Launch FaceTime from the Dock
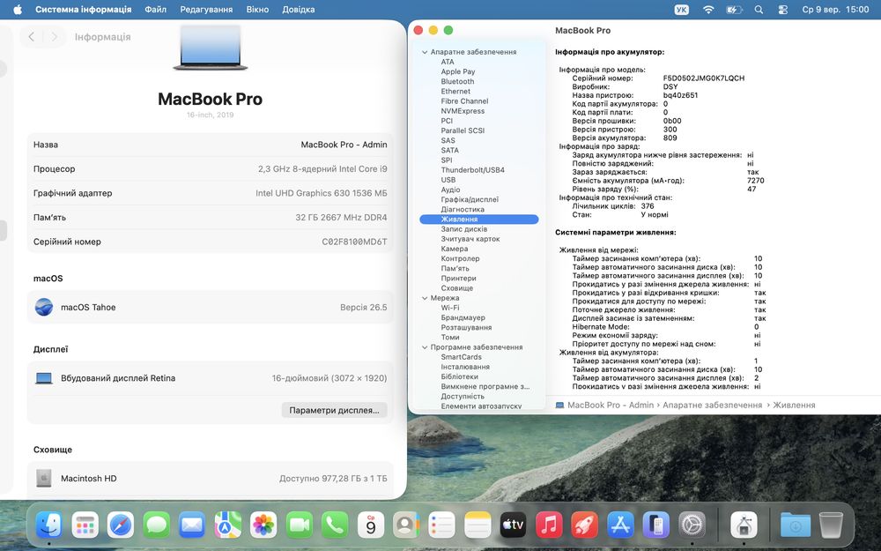 coord(300,525)
